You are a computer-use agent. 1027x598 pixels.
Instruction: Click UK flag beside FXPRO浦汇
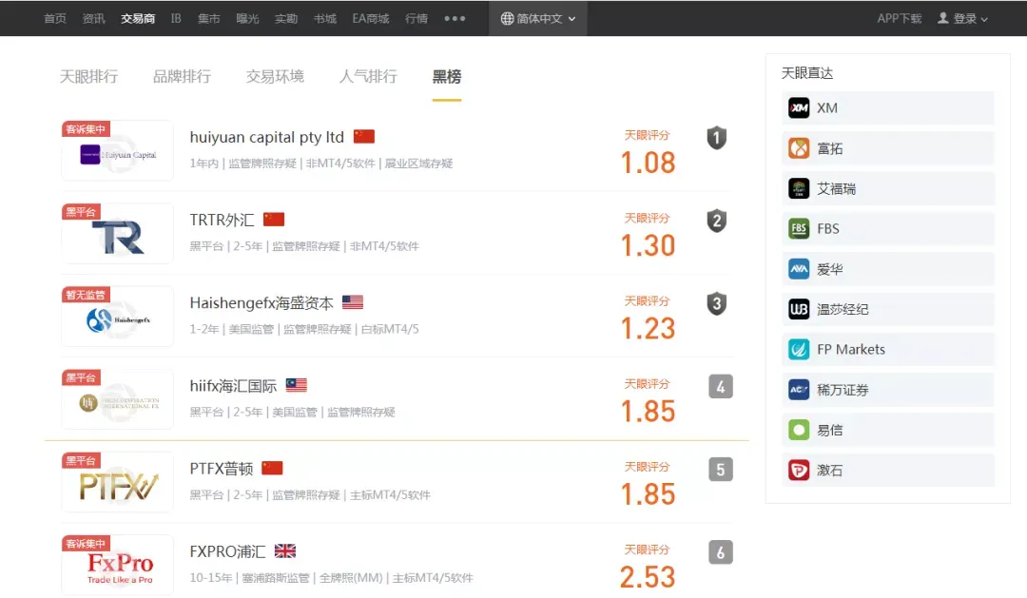(285, 550)
